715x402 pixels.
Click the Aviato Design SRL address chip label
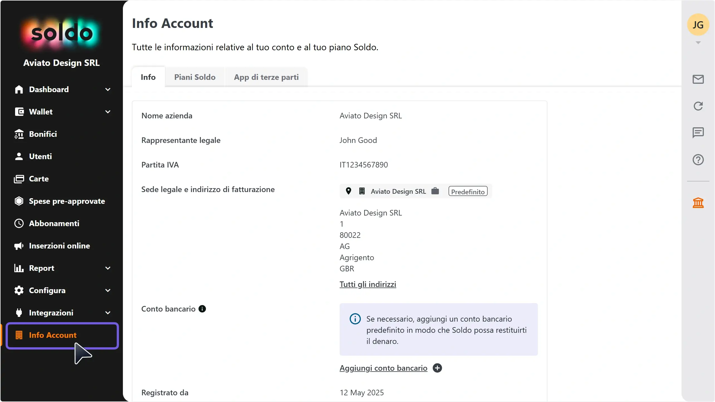click(x=398, y=191)
